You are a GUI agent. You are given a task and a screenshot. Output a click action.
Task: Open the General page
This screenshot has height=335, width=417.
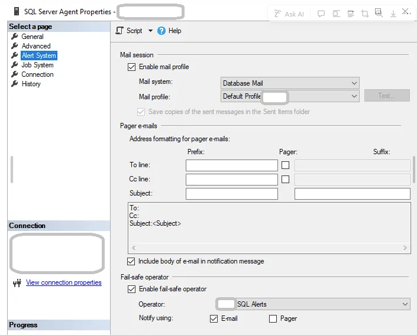(x=32, y=37)
